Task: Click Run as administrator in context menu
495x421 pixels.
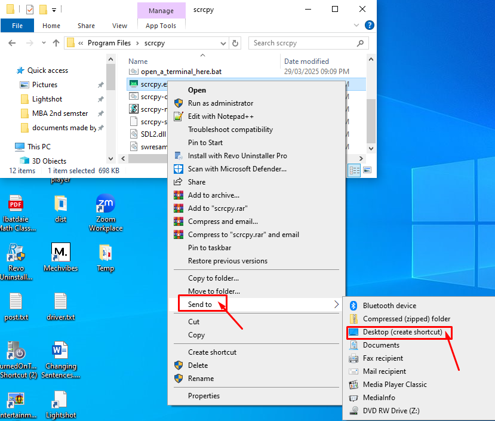Action: [220, 103]
